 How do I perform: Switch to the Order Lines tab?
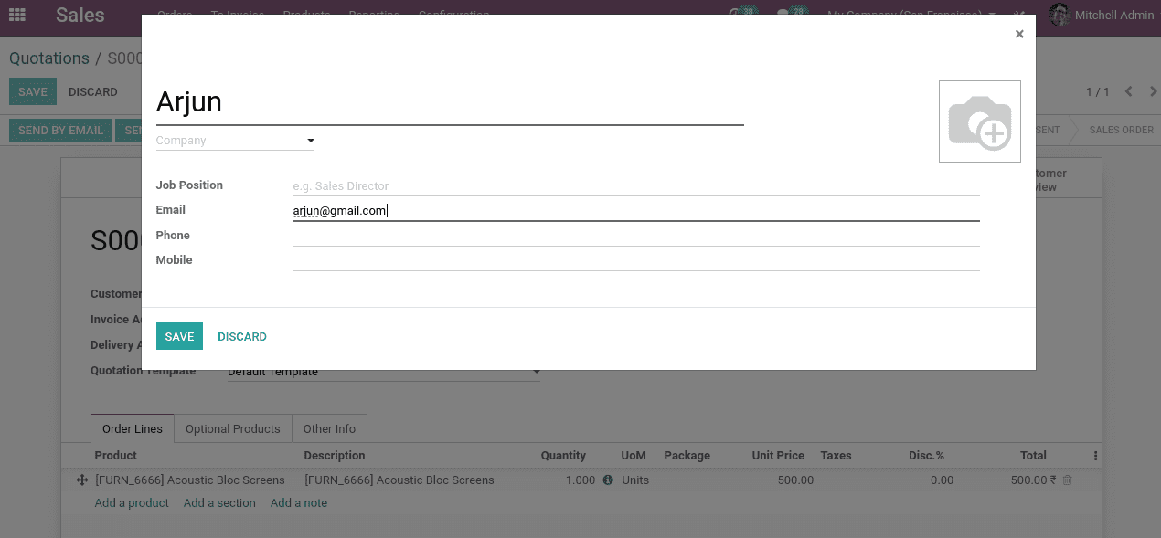click(x=133, y=428)
